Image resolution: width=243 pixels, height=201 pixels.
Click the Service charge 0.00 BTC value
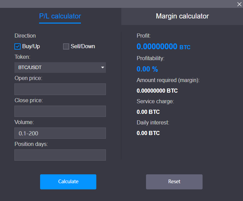(148, 112)
